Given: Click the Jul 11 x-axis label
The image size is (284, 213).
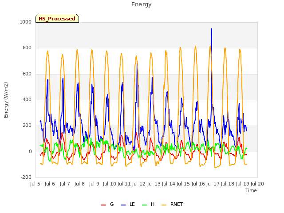Looking at the screenshot, I should (x=124, y=184).
